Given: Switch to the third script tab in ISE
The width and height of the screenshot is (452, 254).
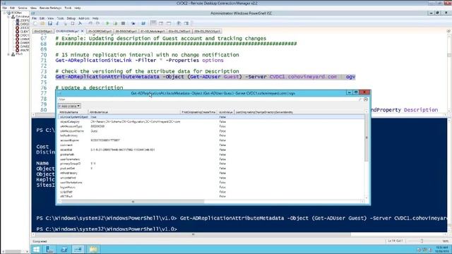Looking at the screenshot, I should [x=100, y=31].
